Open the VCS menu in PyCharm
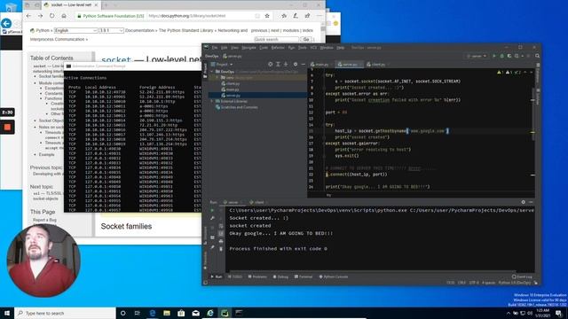Viewport: 568px width, 319px height. coord(313,47)
